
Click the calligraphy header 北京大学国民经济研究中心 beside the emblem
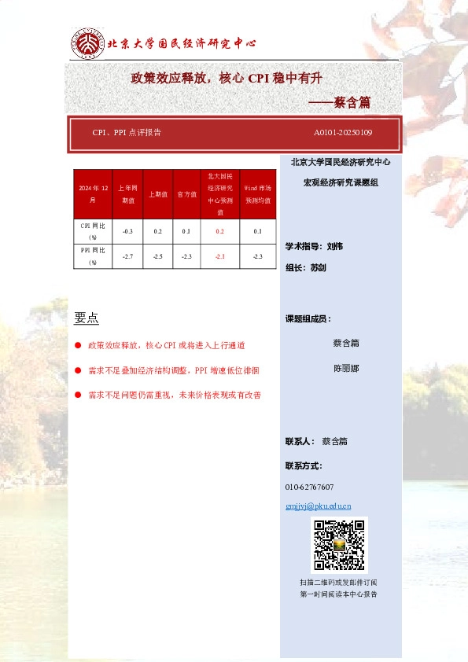(182, 43)
